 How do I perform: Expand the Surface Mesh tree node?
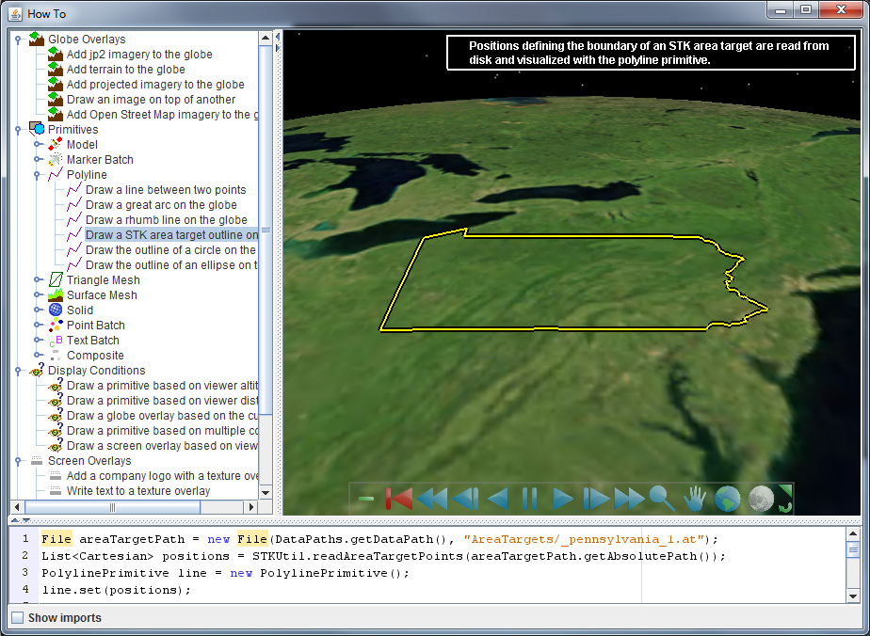pyautogui.click(x=37, y=295)
